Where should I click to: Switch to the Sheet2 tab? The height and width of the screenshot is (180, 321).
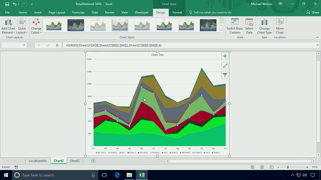[x=74, y=161]
